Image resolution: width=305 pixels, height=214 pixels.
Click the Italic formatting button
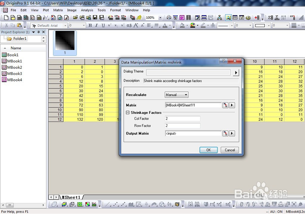[x=96, y=26]
